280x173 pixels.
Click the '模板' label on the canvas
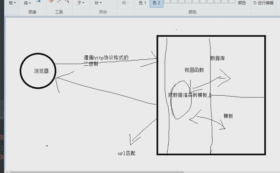click(x=228, y=116)
